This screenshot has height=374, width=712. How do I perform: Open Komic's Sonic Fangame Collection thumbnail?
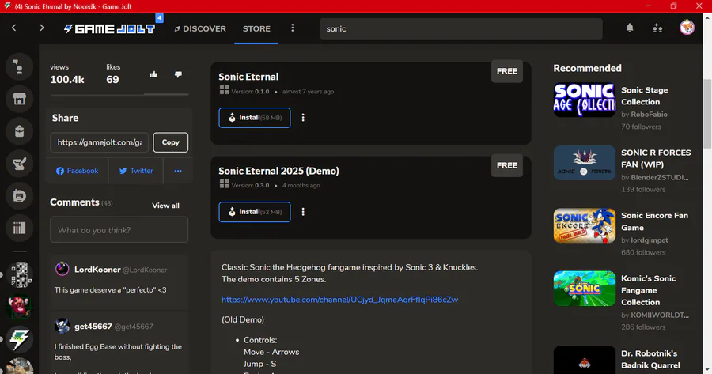coord(585,289)
